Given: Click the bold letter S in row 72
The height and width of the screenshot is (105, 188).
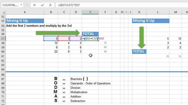Looking at the screenshot, I should 56,101.
